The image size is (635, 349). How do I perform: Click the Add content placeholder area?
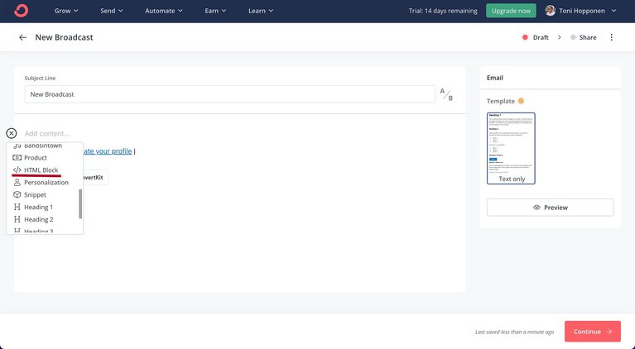[x=47, y=133]
